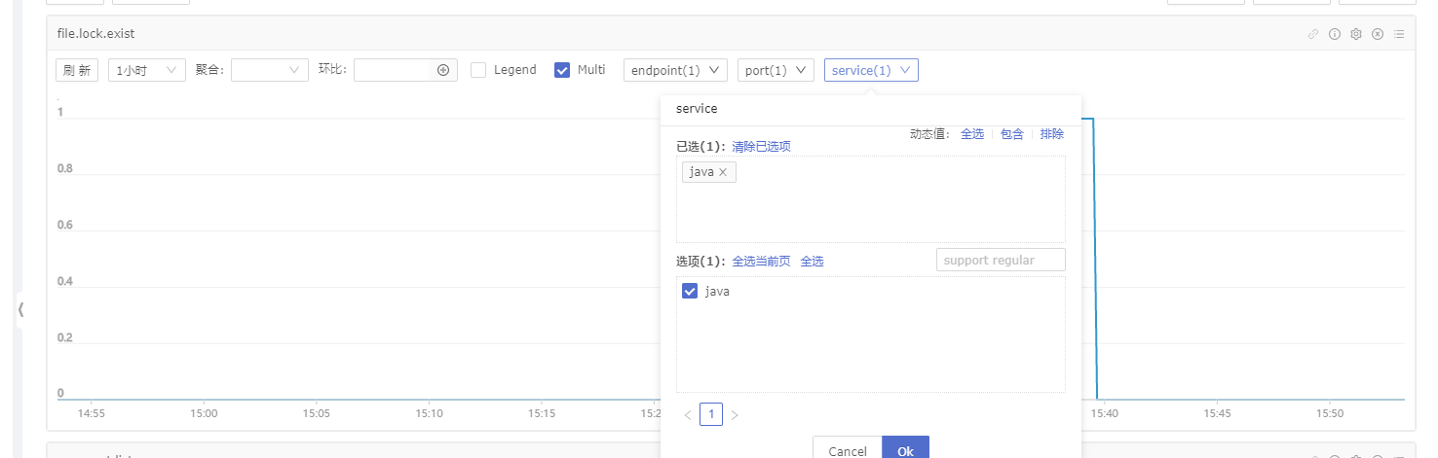Screen dimensions: 1438x458
Task: Click 清除已选项 to clear selections
Action: (762, 147)
